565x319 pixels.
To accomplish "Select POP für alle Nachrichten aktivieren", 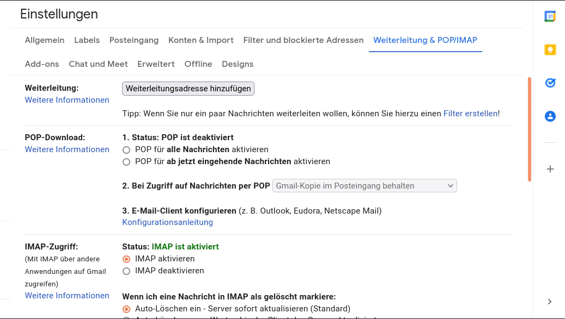I will click(x=126, y=149).
